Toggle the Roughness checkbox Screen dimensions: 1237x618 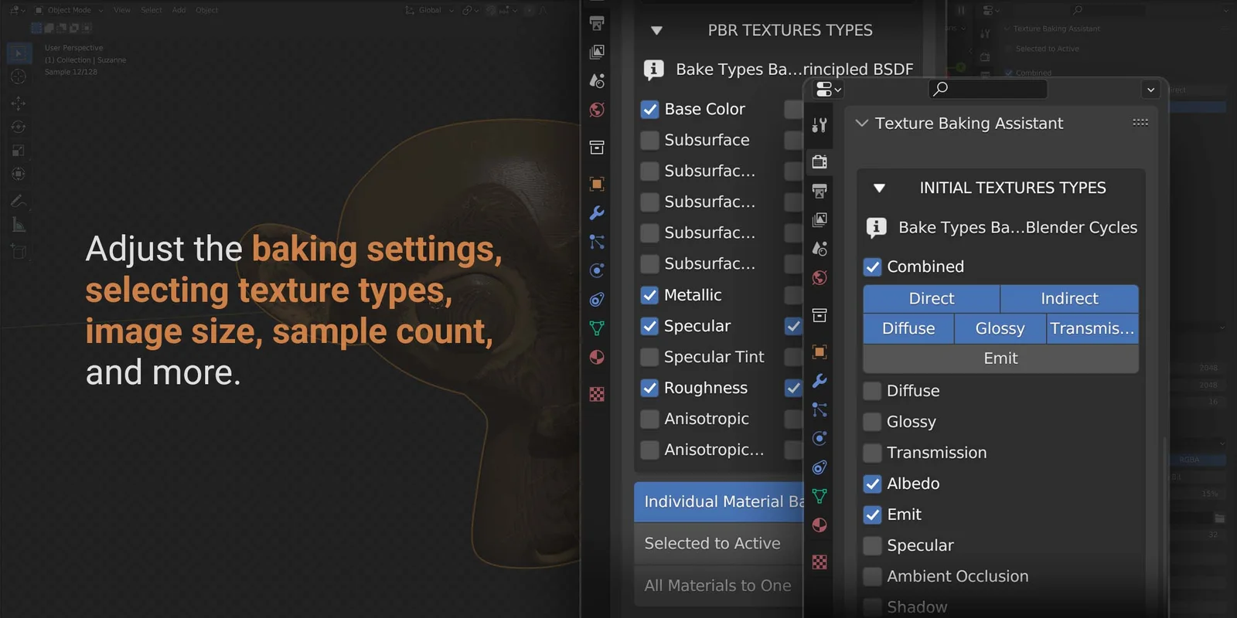[x=649, y=388]
